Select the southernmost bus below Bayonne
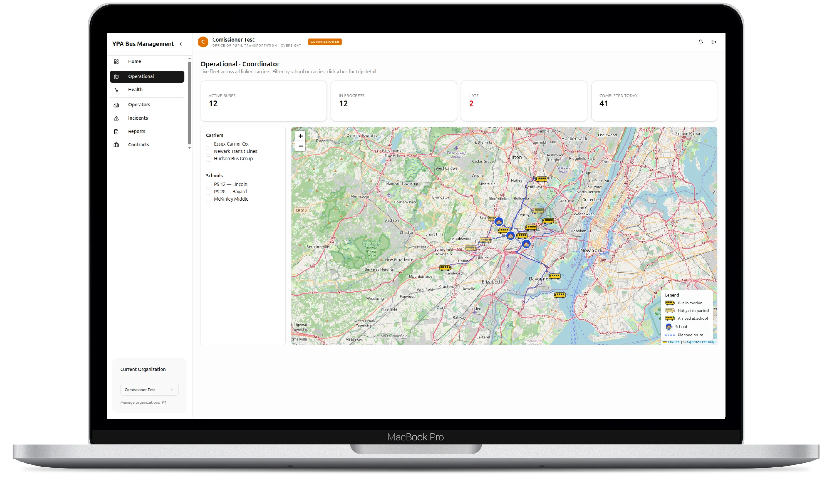The image size is (832, 478). 559,296
